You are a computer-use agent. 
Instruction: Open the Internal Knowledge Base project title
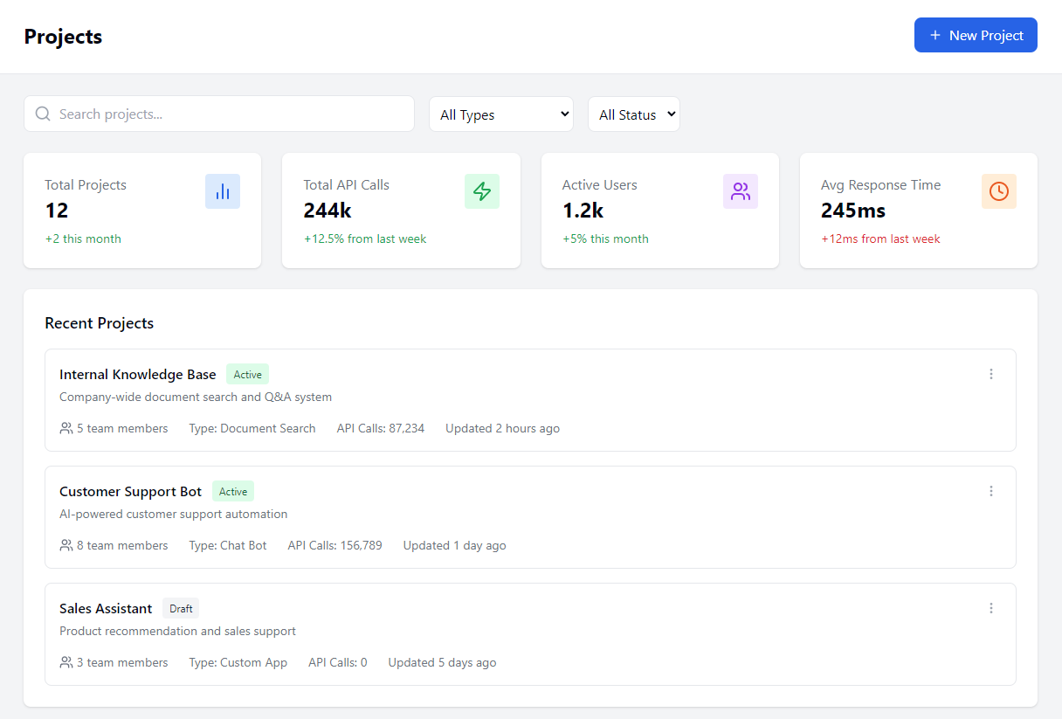(x=137, y=374)
